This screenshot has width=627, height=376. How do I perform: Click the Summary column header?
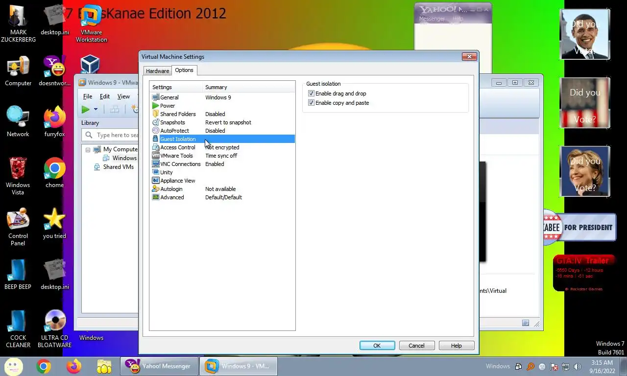point(249,87)
